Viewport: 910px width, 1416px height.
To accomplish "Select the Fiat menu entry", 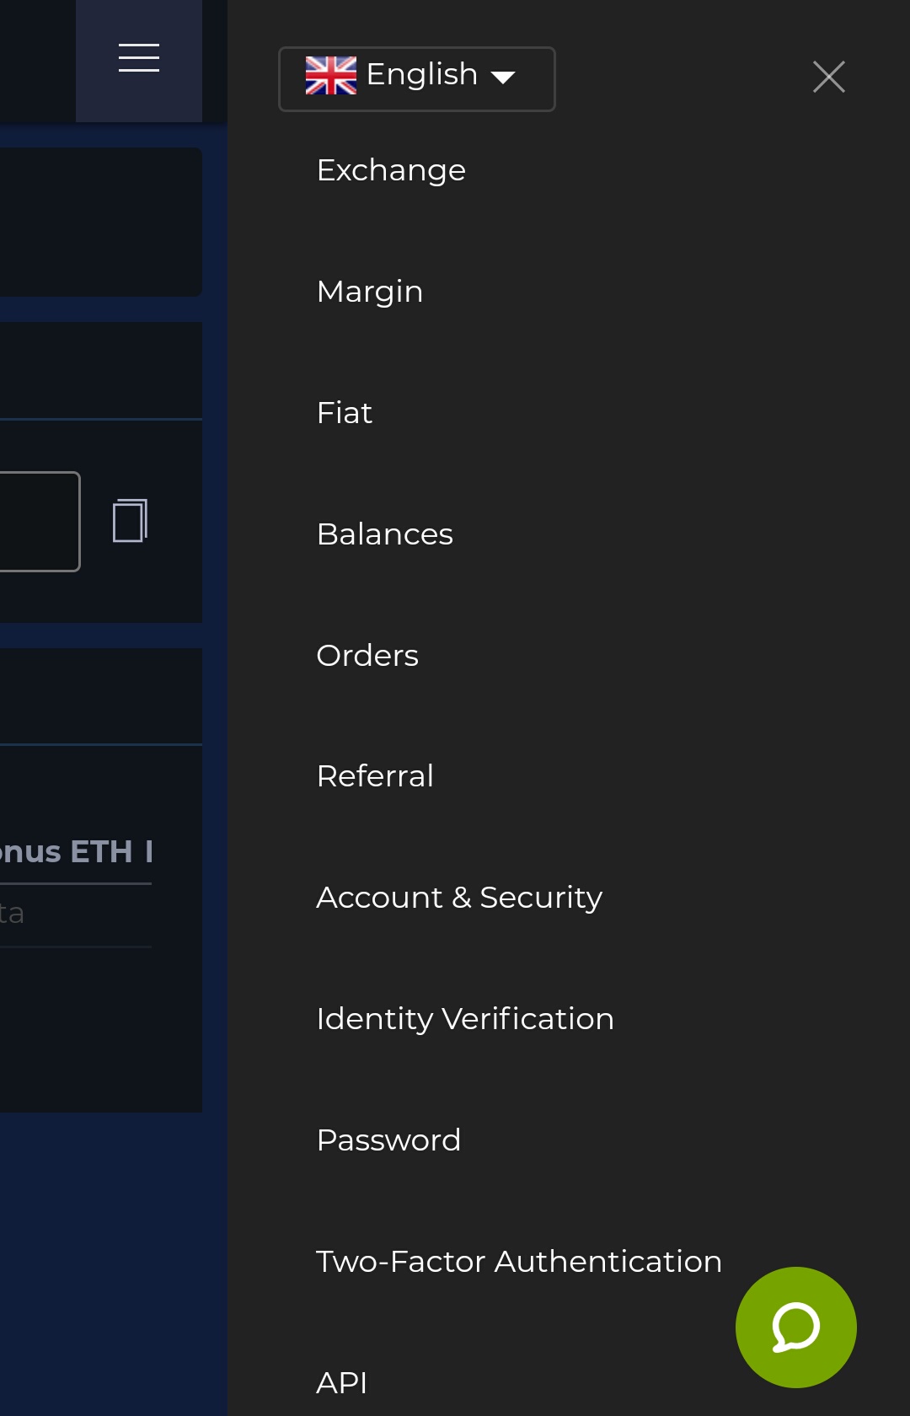I will click(344, 413).
